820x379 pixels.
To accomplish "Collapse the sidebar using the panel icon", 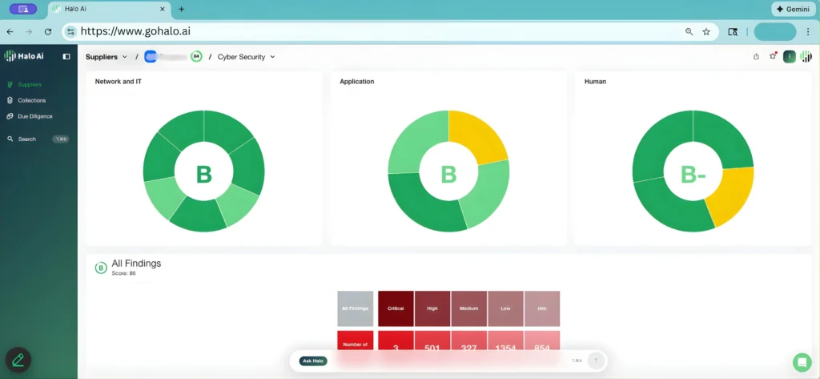I will tap(66, 56).
